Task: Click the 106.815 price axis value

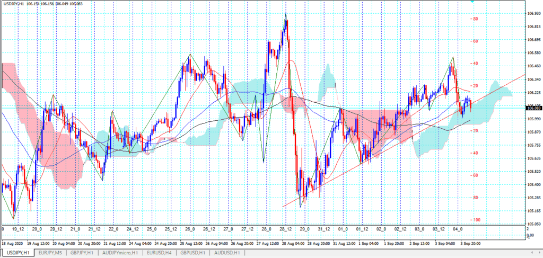Action: [x=533, y=26]
